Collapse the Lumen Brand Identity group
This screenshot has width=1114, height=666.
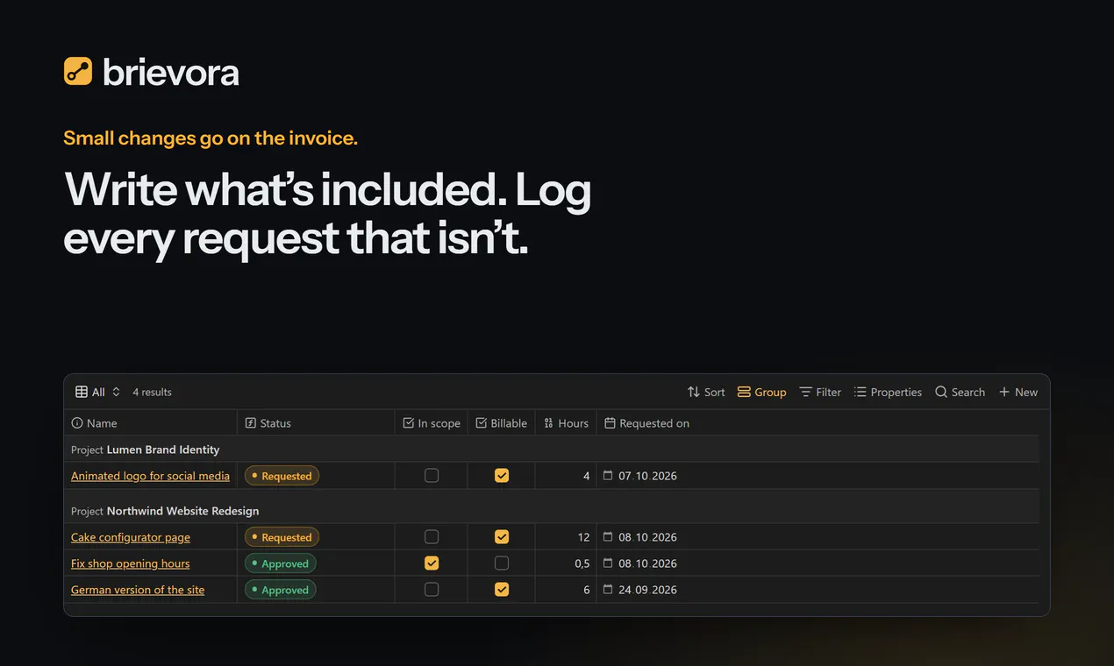[146, 450]
